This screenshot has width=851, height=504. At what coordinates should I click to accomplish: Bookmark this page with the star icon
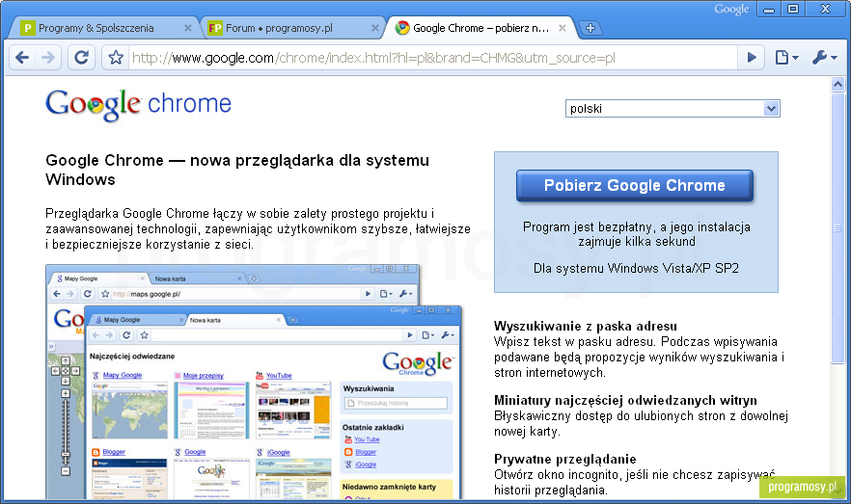(116, 58)
